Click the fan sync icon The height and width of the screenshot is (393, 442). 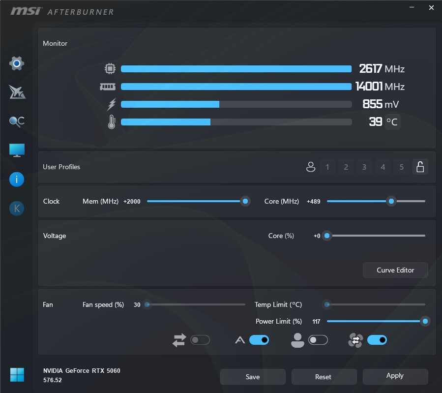355,340
